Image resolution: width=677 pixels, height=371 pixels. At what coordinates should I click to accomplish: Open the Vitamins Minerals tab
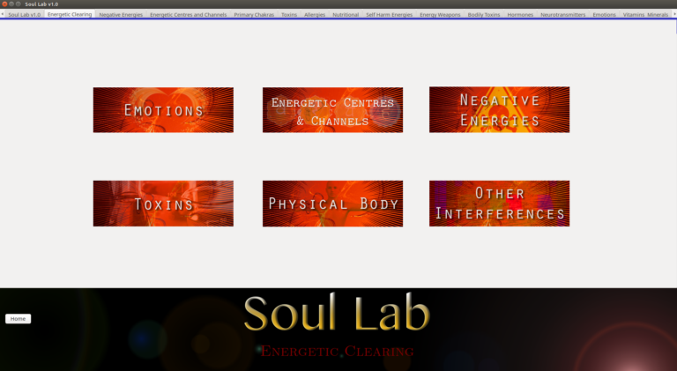[645, 15]
